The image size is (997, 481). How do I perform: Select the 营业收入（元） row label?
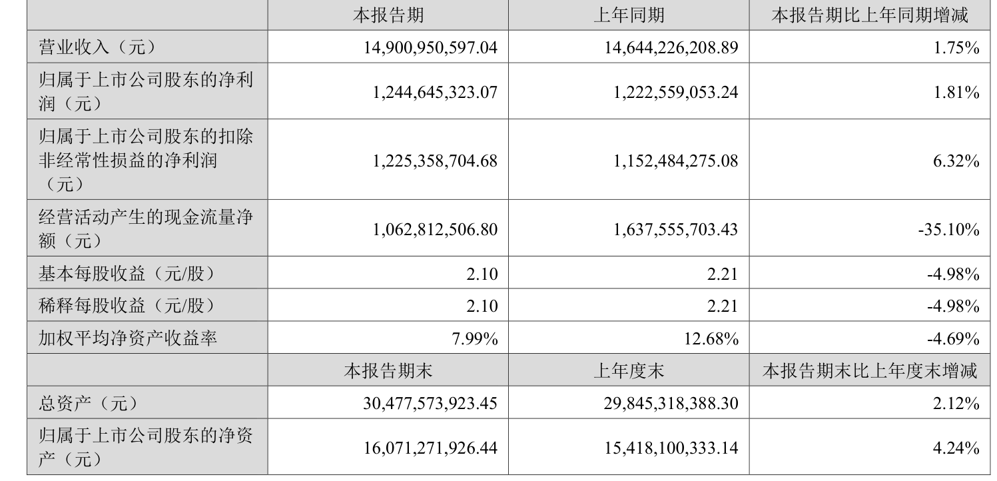97,47
